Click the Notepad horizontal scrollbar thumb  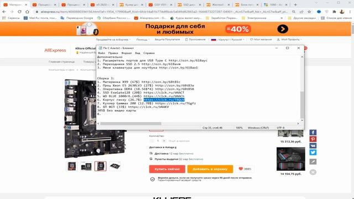coord(131,123)
